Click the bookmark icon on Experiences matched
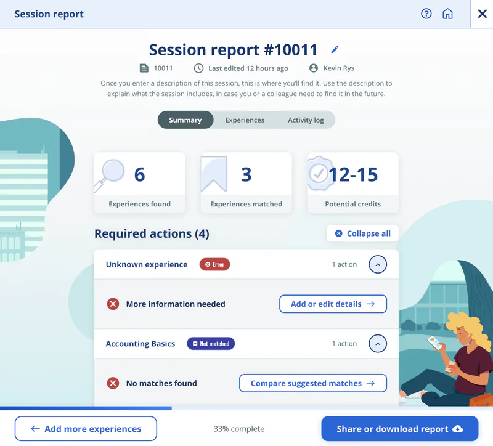 (214, 174)
